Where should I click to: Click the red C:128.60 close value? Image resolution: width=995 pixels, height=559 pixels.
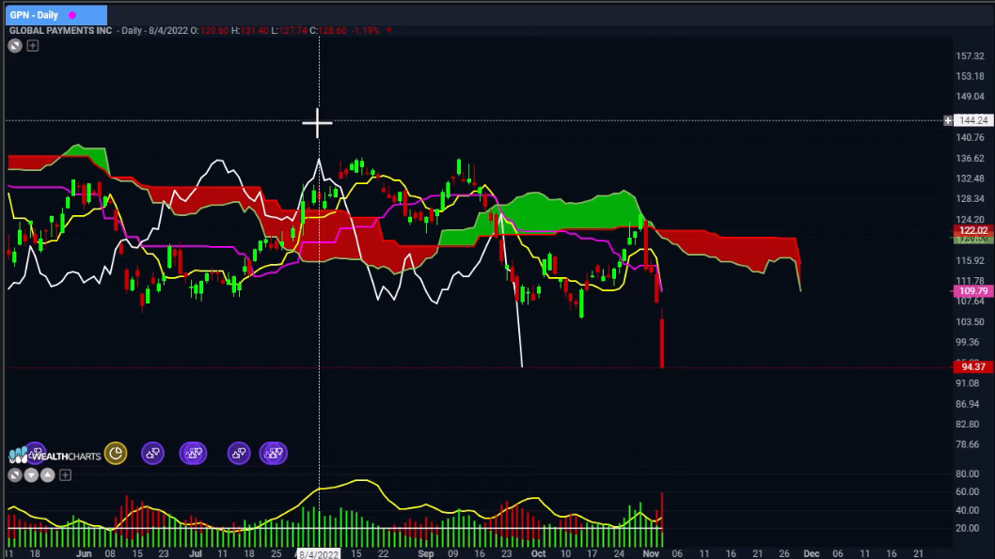click(x=332, y=30)
